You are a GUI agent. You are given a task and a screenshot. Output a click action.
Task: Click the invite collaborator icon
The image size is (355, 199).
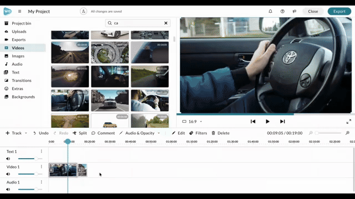click(83, 11)
